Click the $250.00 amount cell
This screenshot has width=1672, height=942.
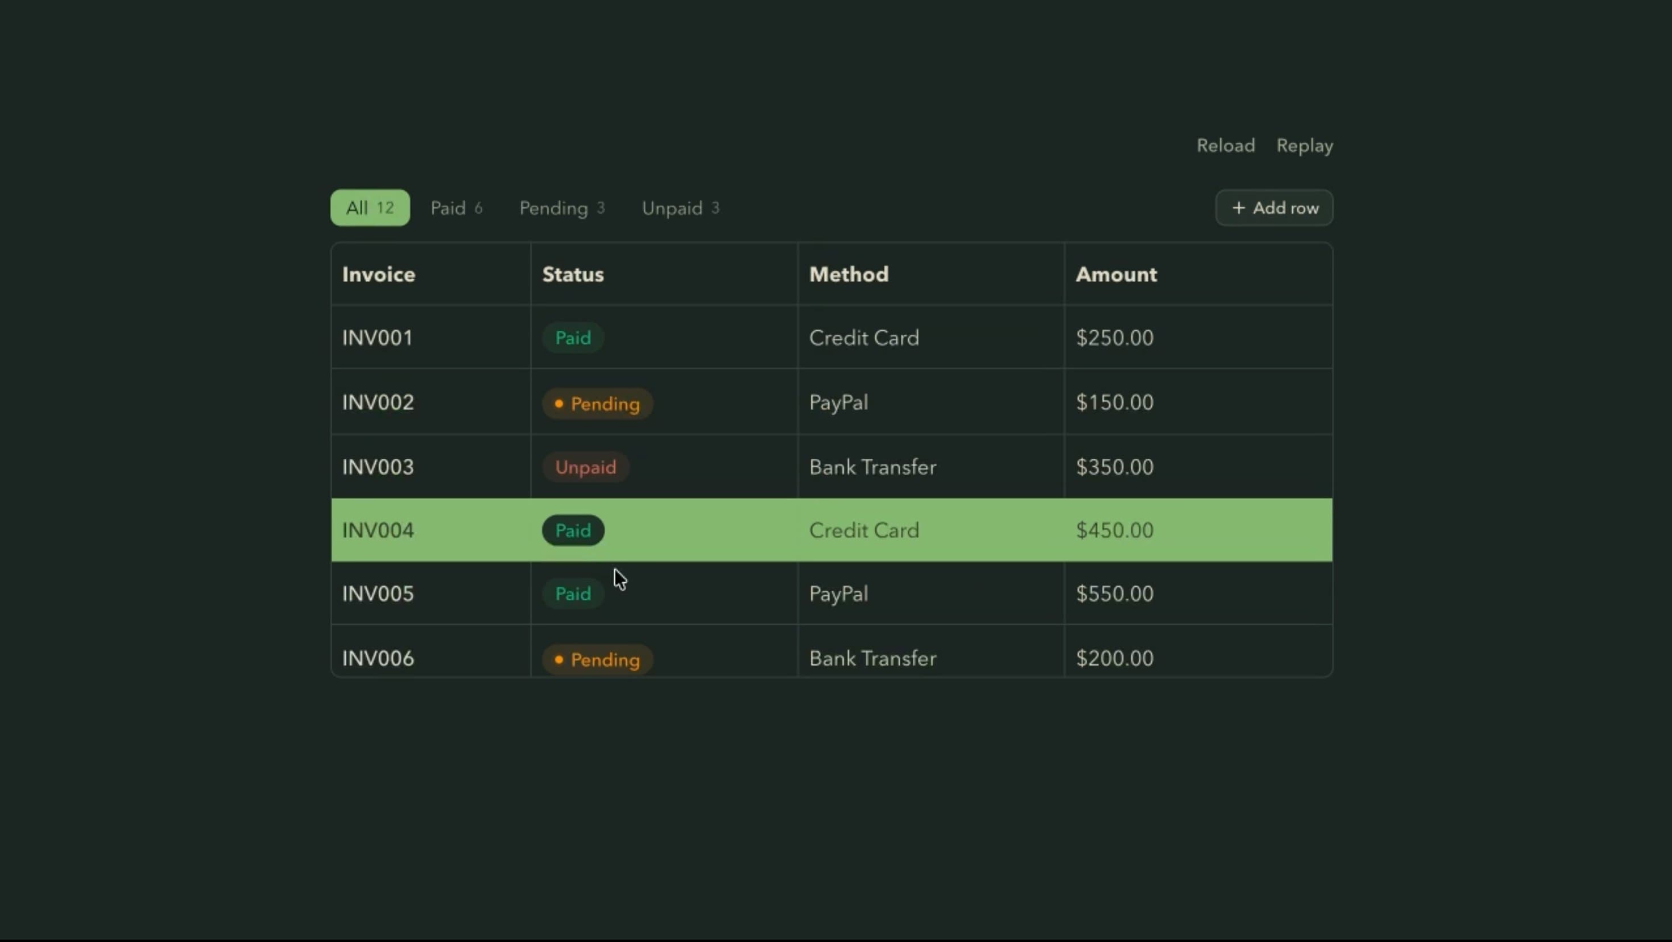1198,337
